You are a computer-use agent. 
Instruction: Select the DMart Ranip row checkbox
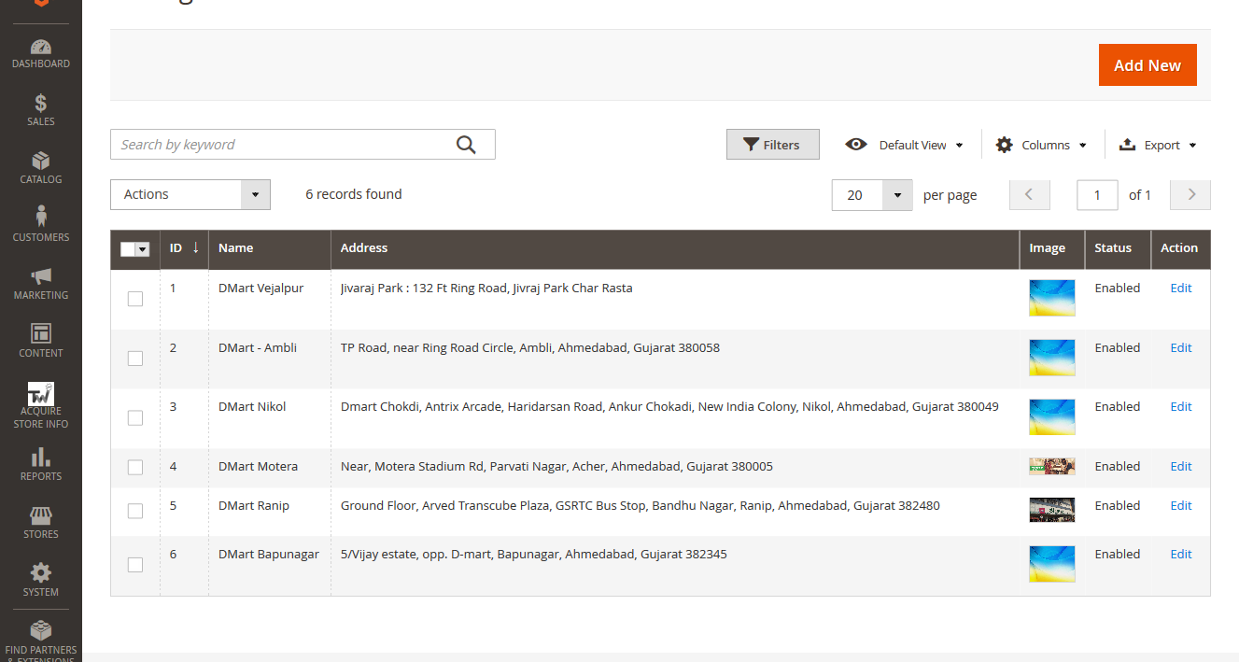click(x=135, y=511)
